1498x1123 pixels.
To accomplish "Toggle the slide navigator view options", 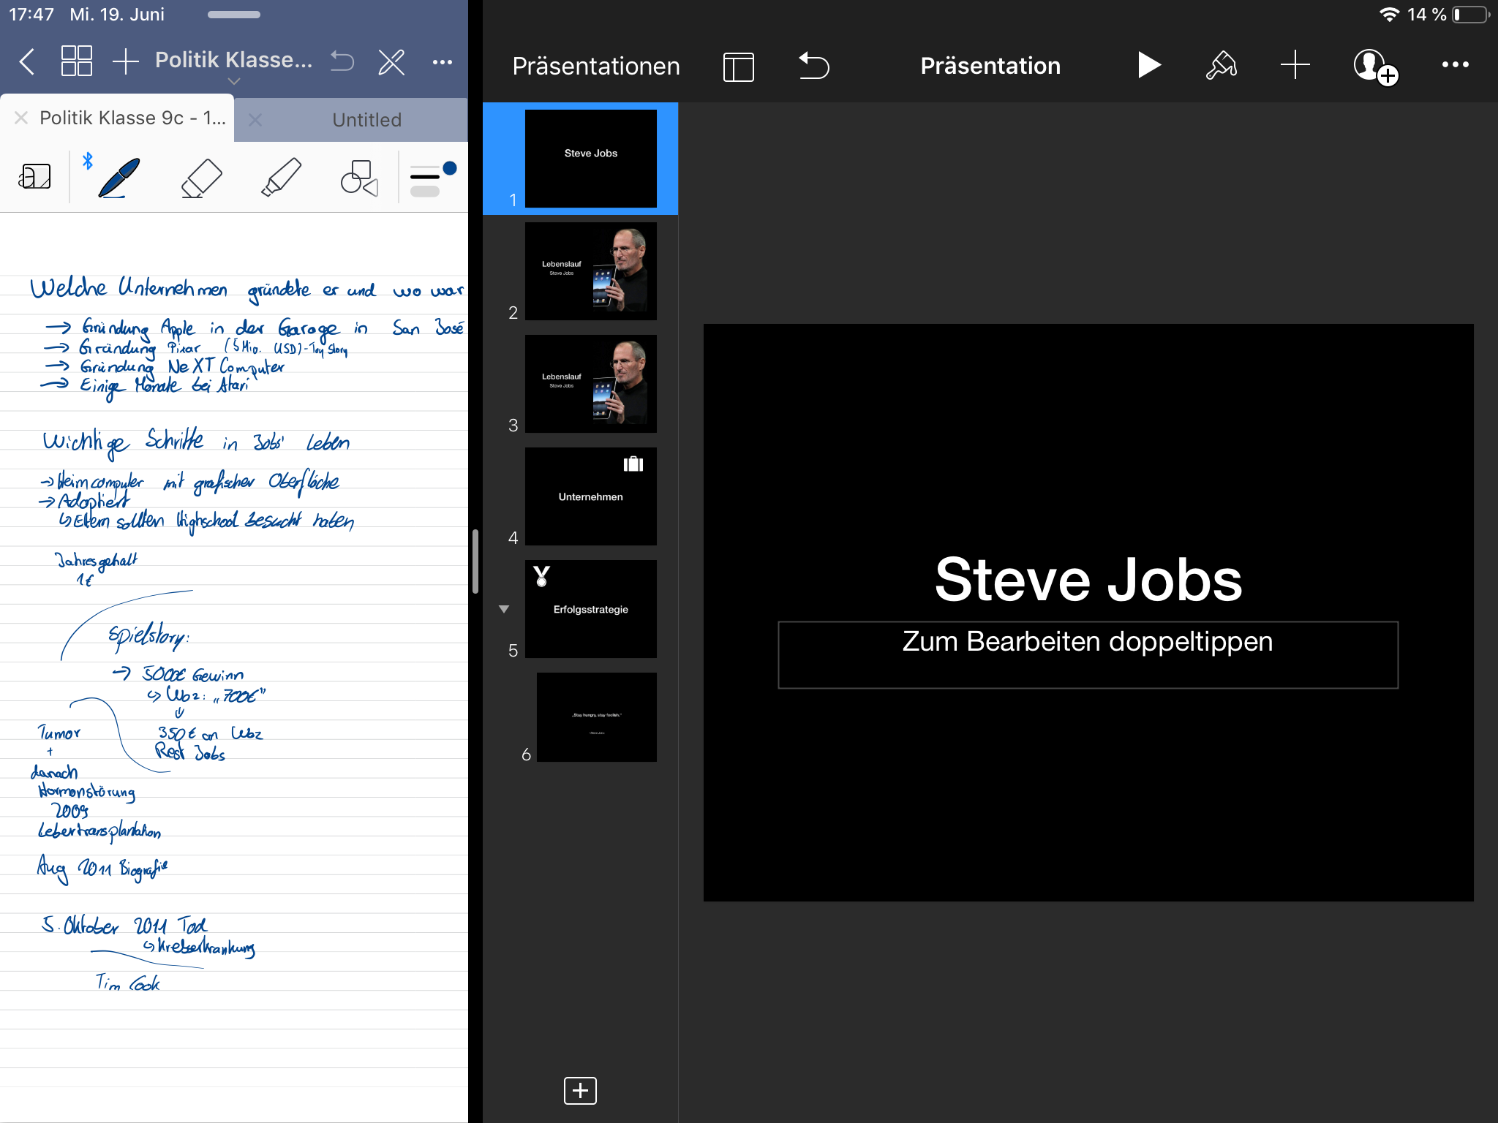I will pyautogui.click(x=738, y=67).
